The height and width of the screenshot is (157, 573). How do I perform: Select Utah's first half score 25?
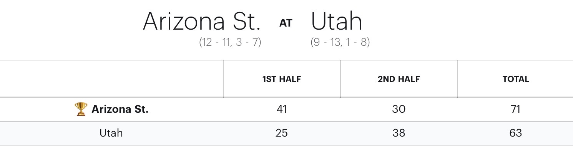[282, 133]
